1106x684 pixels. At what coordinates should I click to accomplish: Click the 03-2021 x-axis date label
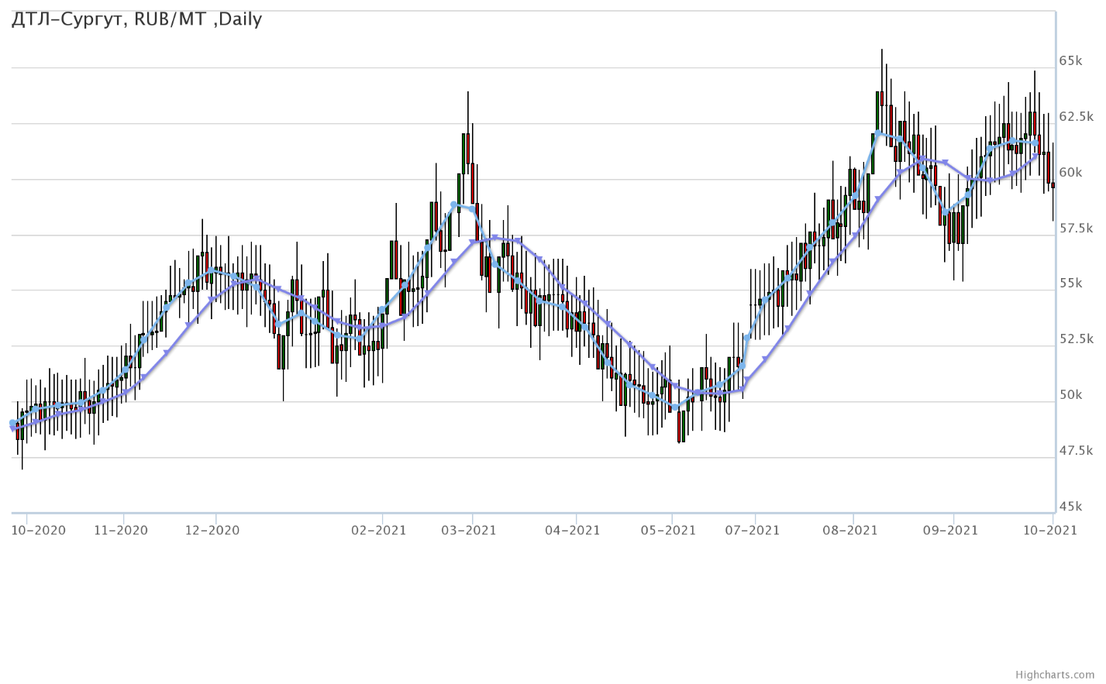(469, 531)
